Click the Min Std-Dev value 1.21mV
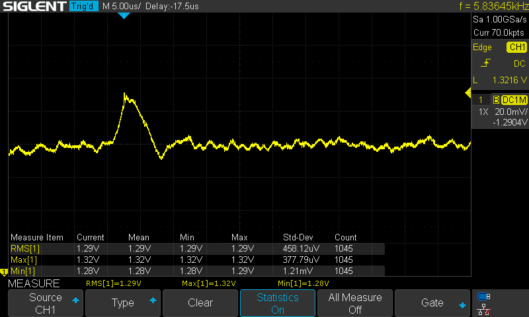This screenshot has width=529, height=317. [298, 271]
